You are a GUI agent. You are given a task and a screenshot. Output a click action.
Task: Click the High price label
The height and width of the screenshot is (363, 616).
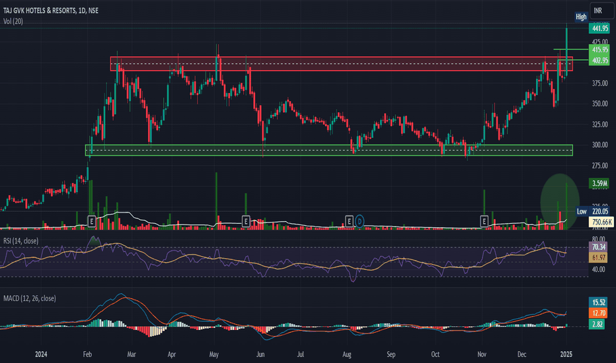pos(581,16)
